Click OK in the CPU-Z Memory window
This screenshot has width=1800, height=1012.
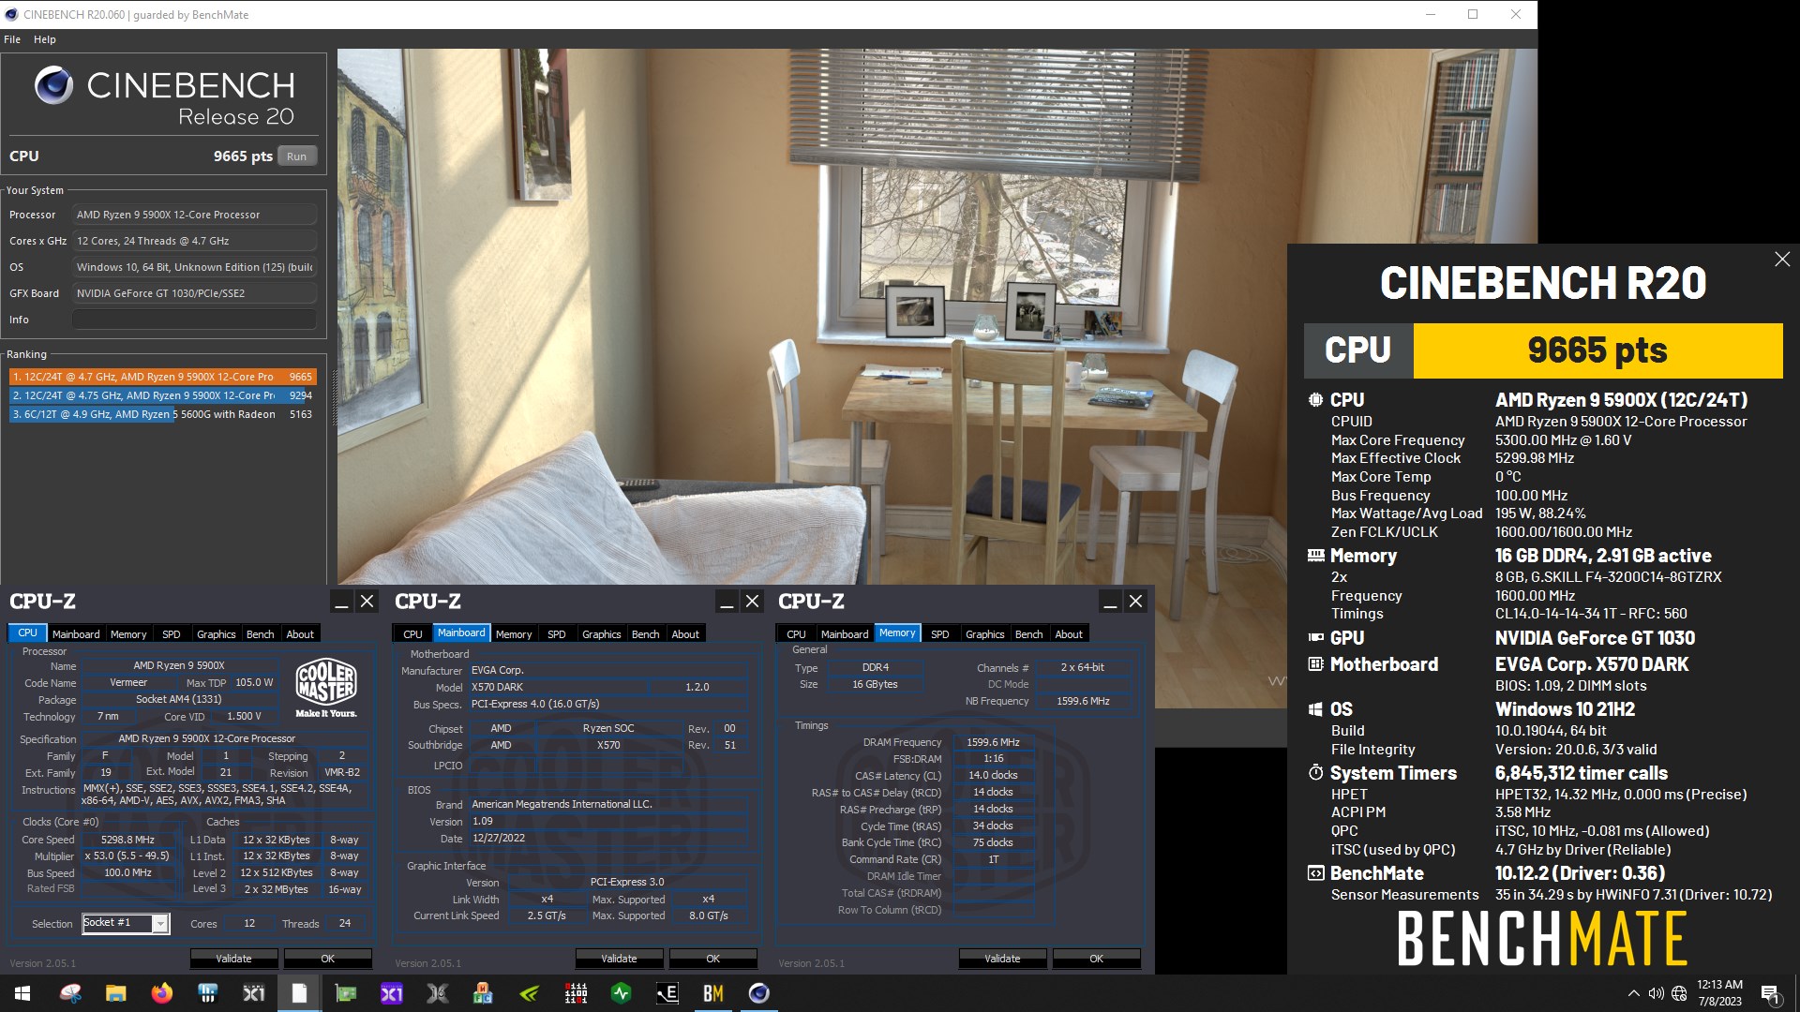click(x=1096, y=959)
